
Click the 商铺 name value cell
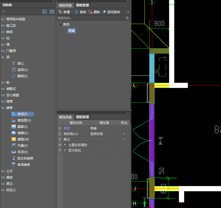tap(104, 128)
